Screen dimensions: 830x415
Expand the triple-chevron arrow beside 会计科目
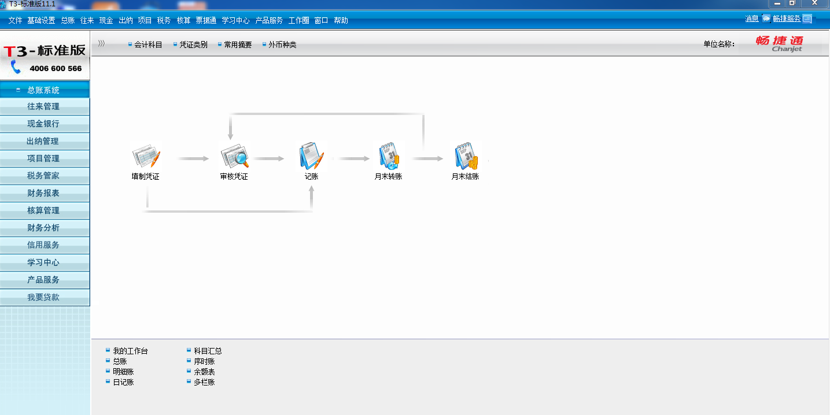101,43
